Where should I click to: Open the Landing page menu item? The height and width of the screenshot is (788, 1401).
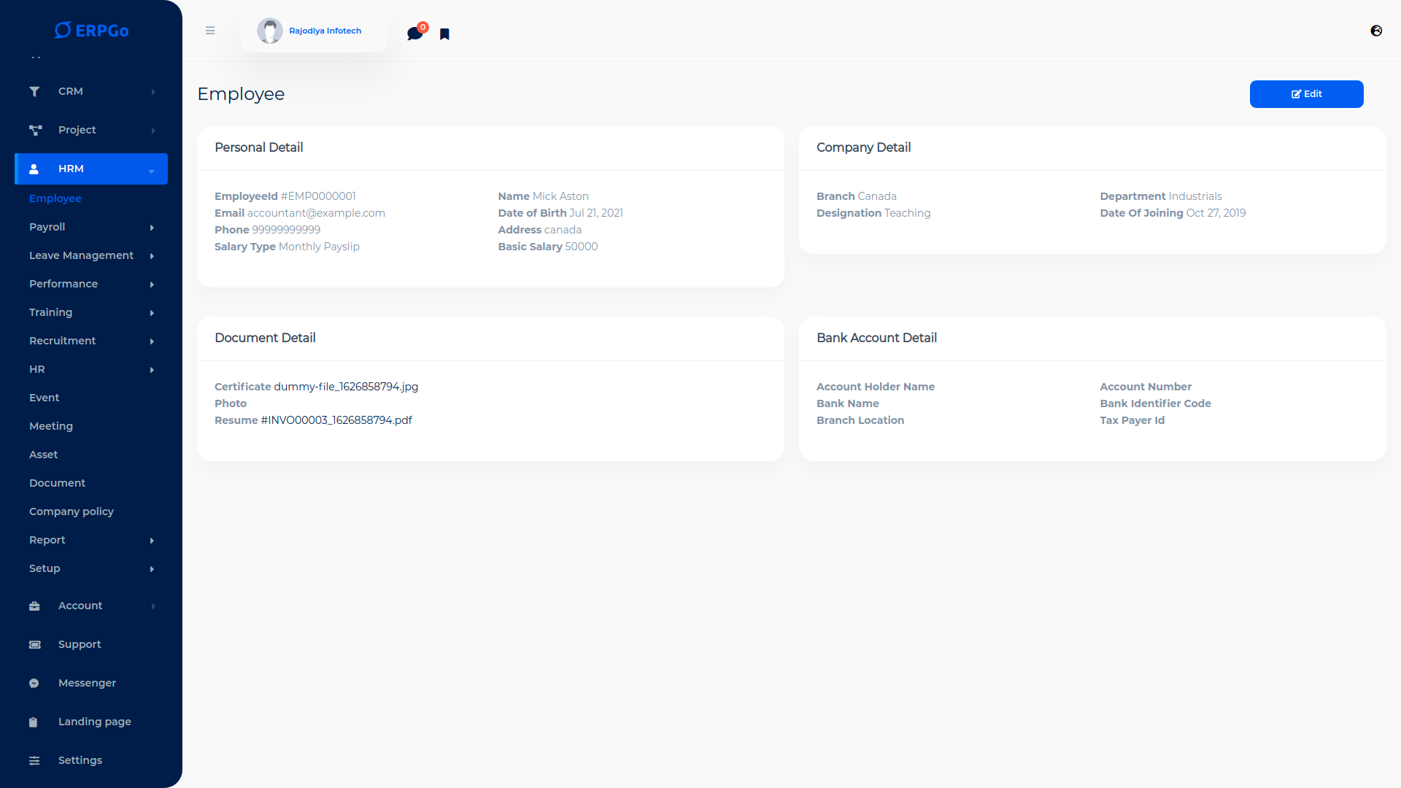click(95, 722)
